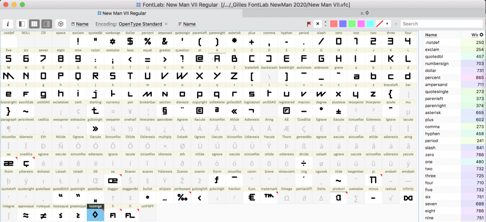The width and height of the screenshot is (486, 222).
Task: Select the no-color red slash swatch
Action: (379, 24)
